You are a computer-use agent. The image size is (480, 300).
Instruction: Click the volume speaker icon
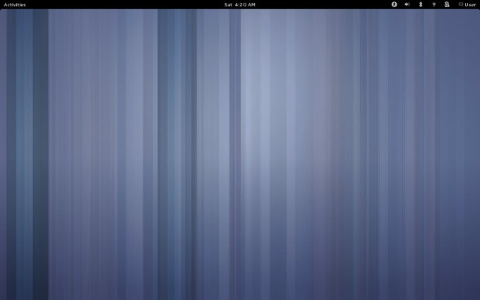(407, 4)
